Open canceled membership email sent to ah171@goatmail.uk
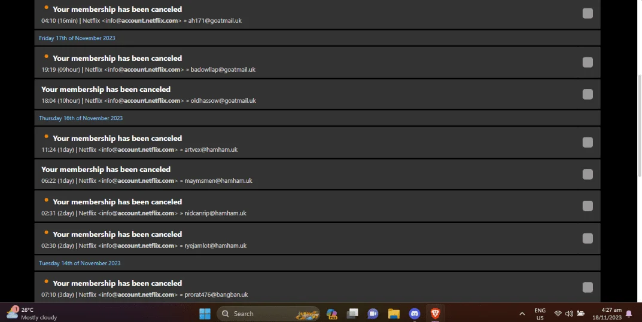Image resolution: width=642 pixels, height=322 pixels. tap(317, 14)
